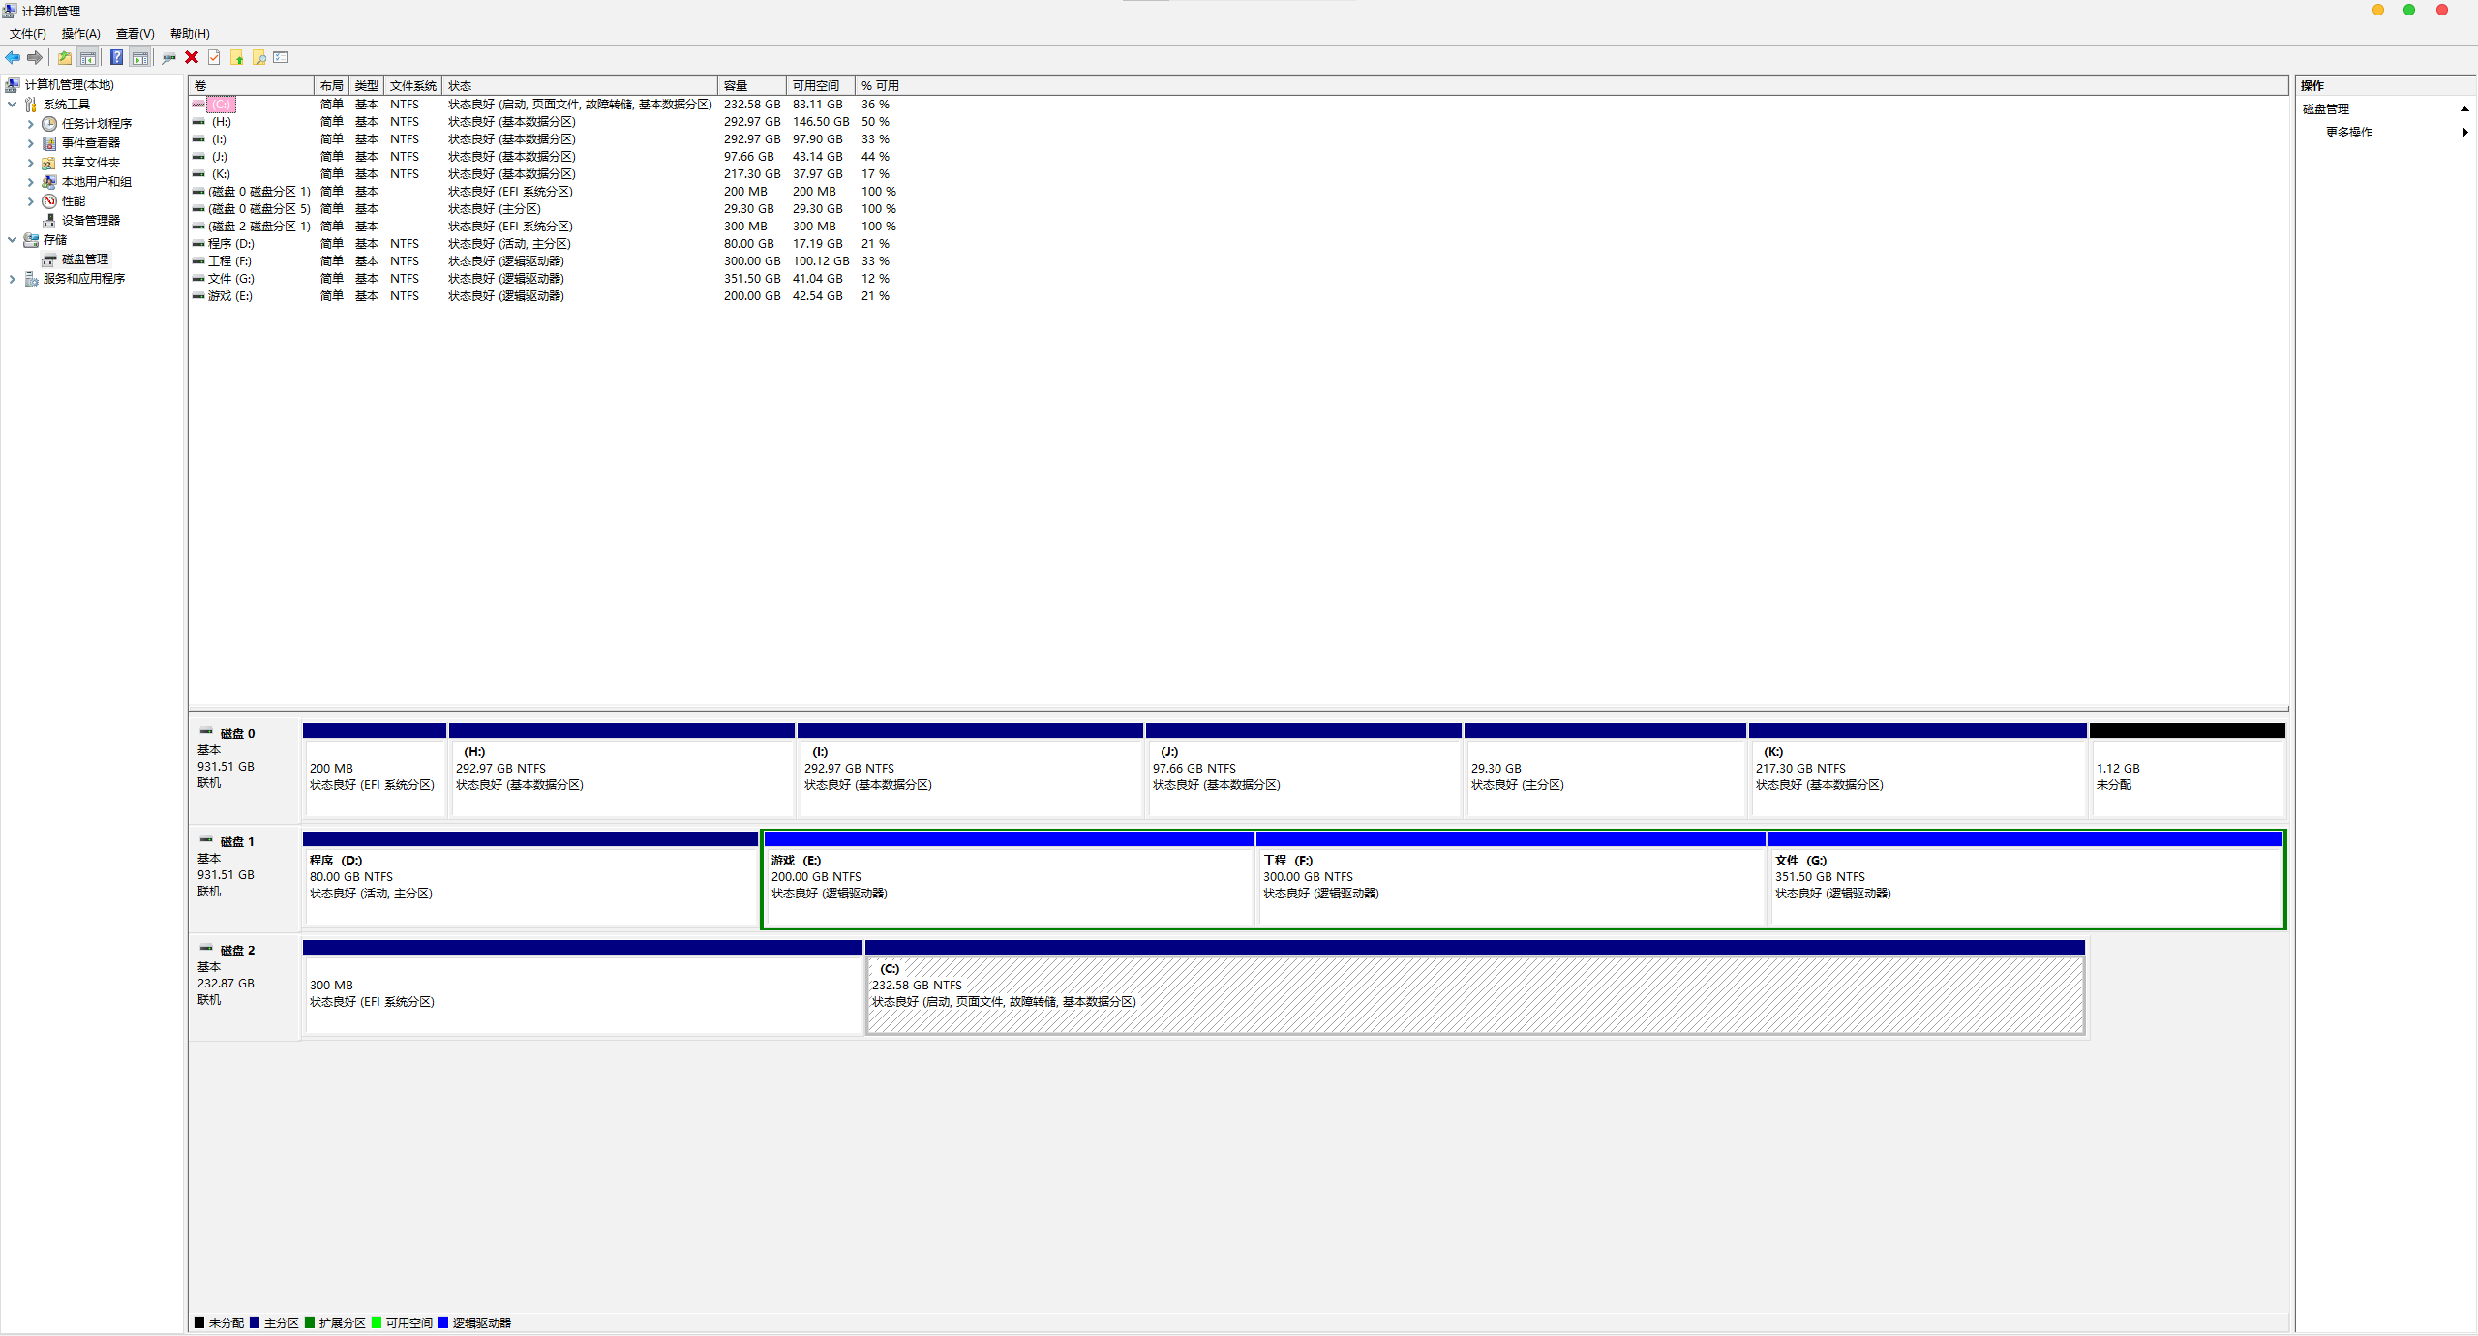Collapse the 系统工具 tree node

13,105
